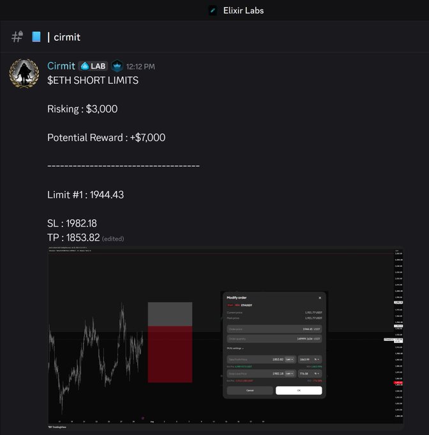Click 'Potential Reward : +$7,000' text
The image size is (429, 435).
[x=106, y=138]
